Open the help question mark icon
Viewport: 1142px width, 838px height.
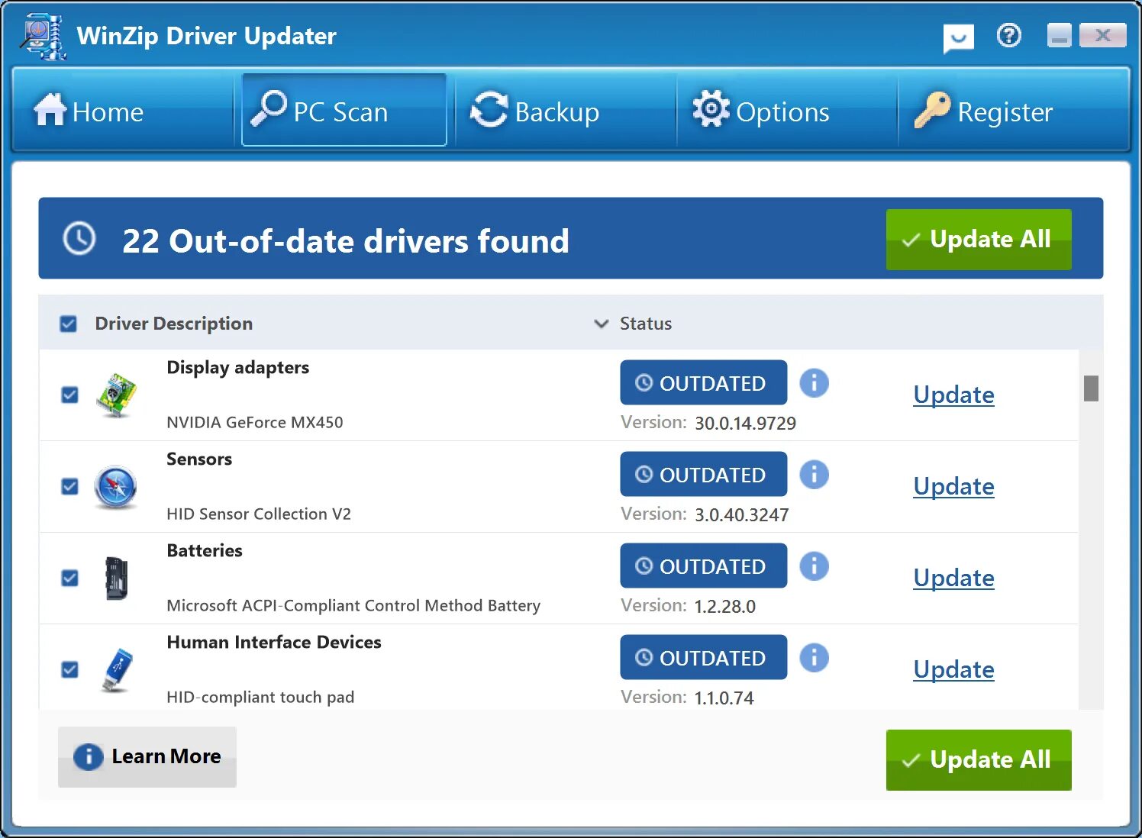coord(1009,35)
